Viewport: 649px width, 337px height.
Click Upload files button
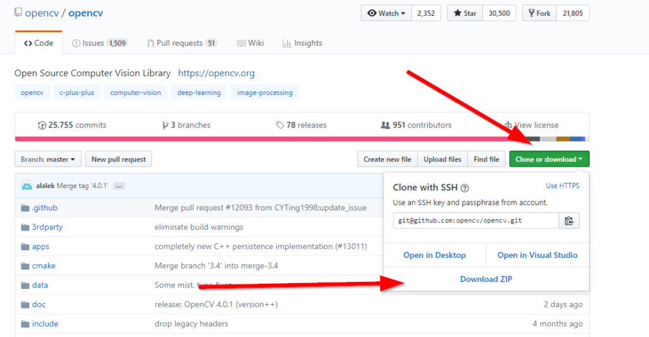[x=442, y=159]
